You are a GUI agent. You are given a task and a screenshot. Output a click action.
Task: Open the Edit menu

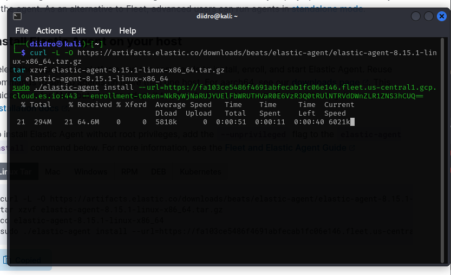(78, 31)
